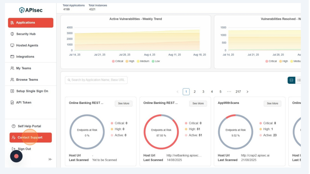Switch to card grid view toggle

pos(291,80)
